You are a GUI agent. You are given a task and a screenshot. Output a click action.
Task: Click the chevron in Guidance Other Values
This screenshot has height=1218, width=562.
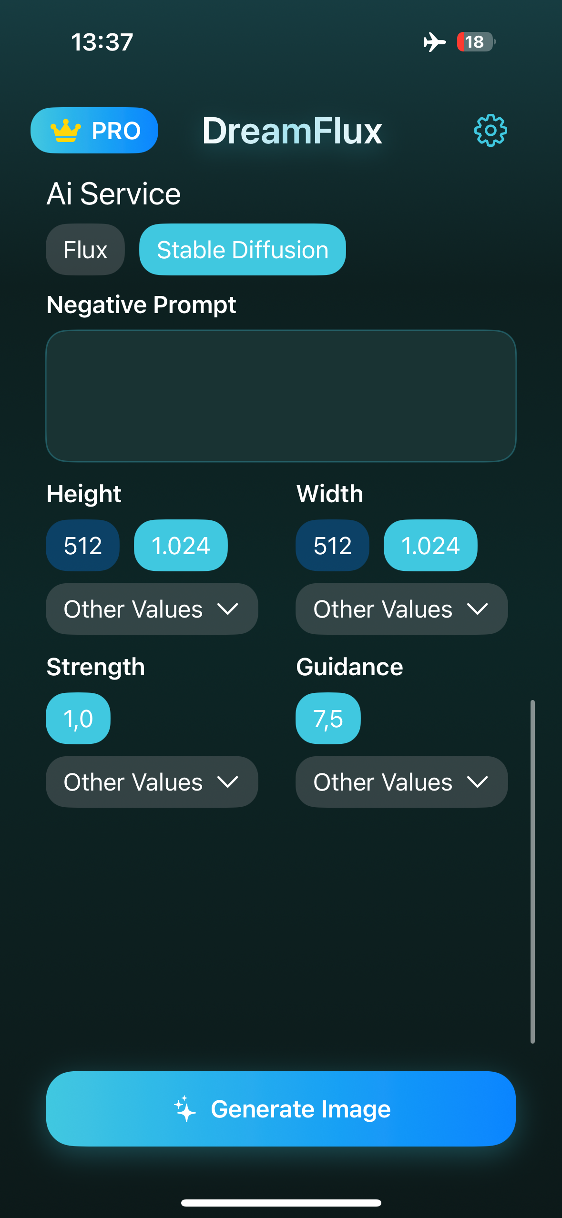coord(477,782)
